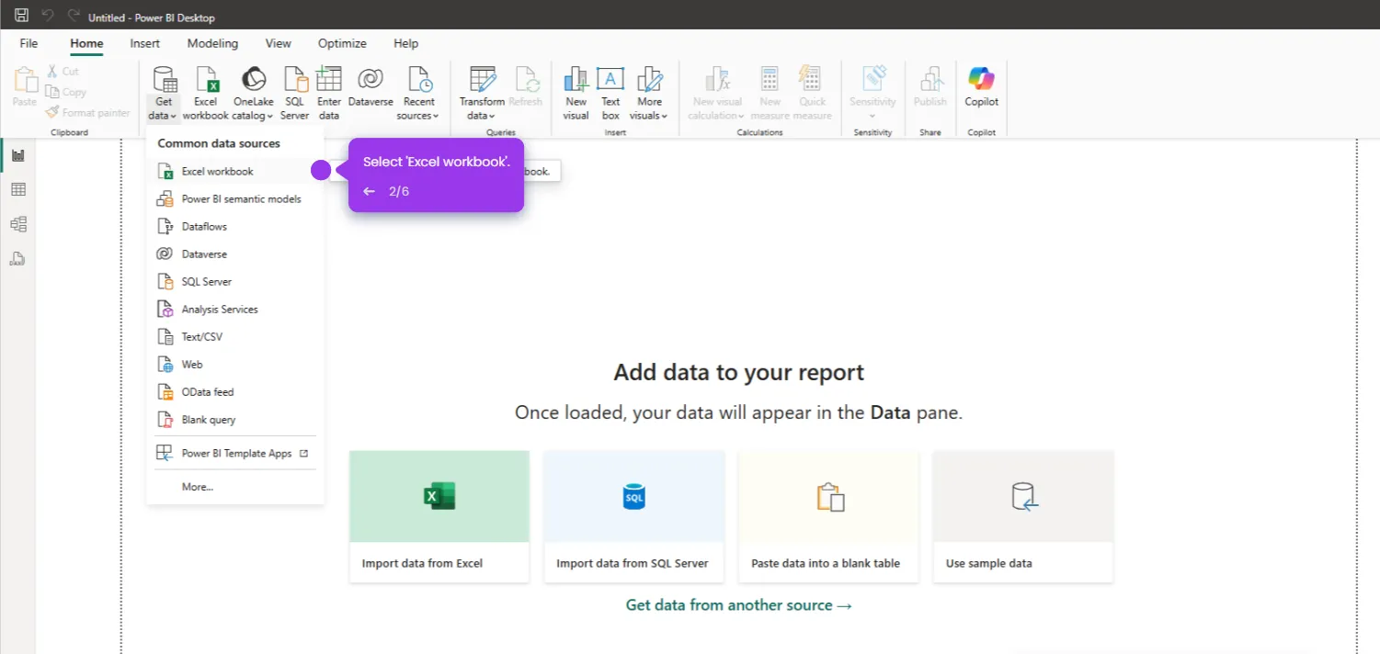Switch to the Home ribbon tab
Screen dimensions: 1380x654
[86, 43]
